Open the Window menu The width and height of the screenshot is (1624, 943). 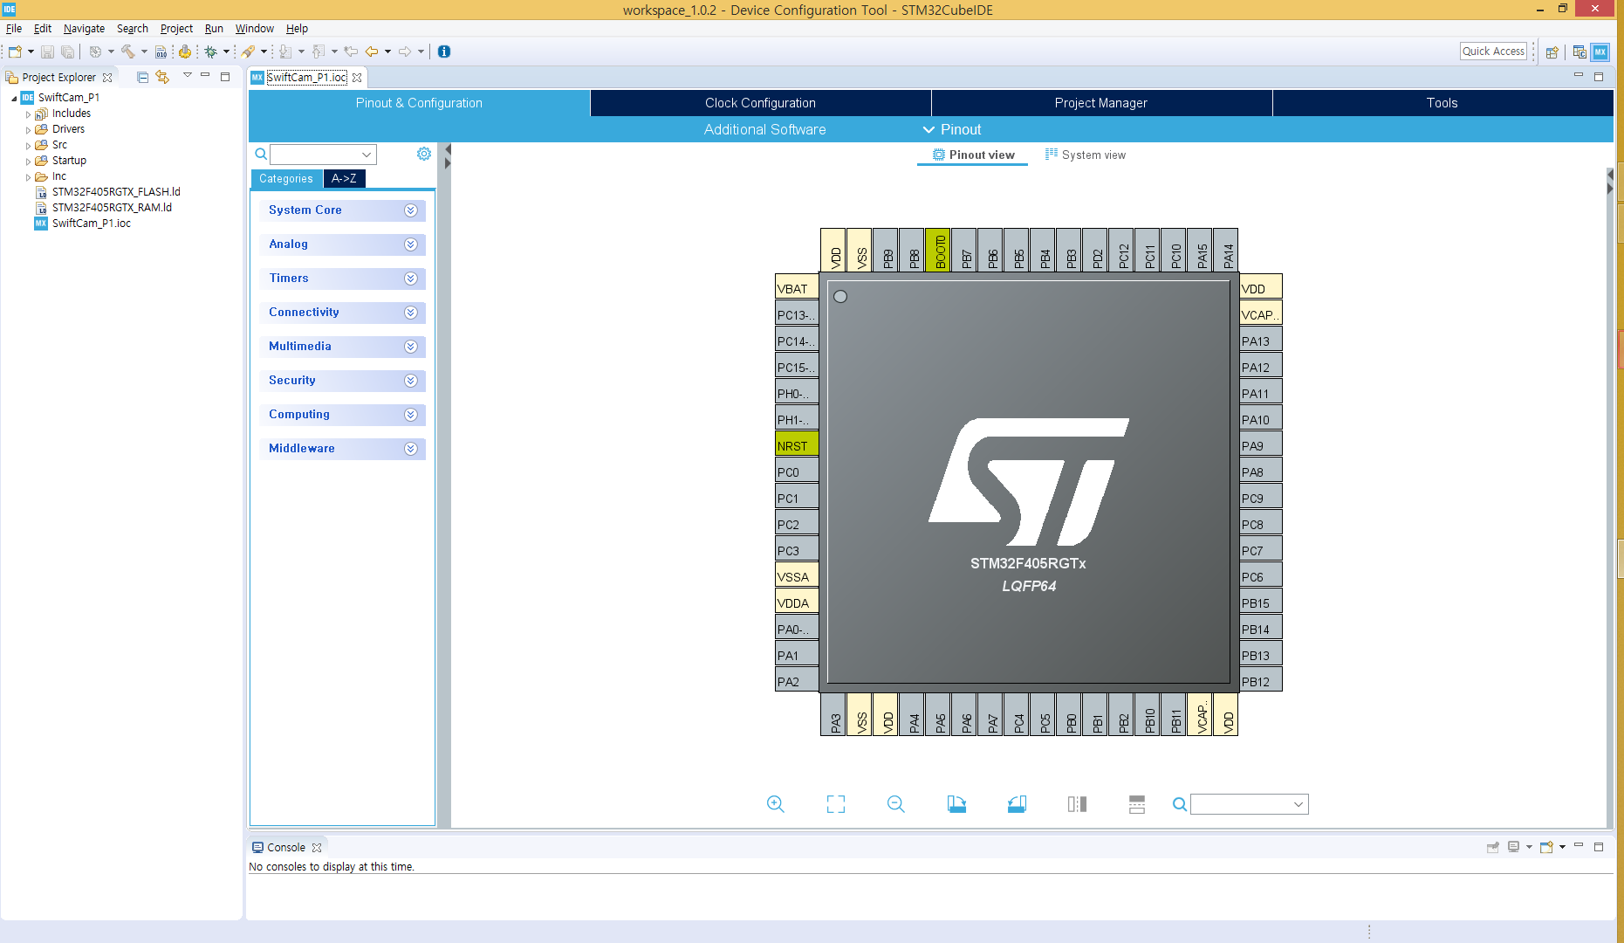point(254,29)
